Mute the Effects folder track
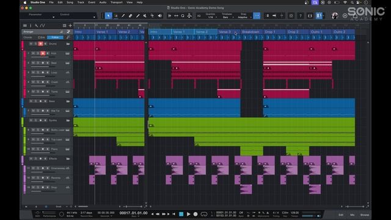The width and height of the screenshot is (391, 220). pos(31,159)
